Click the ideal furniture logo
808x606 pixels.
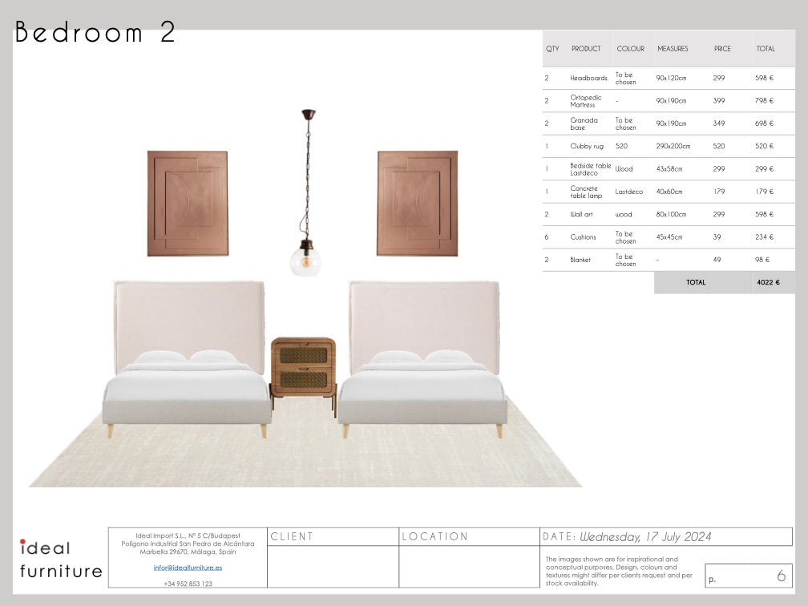point(61,560)
